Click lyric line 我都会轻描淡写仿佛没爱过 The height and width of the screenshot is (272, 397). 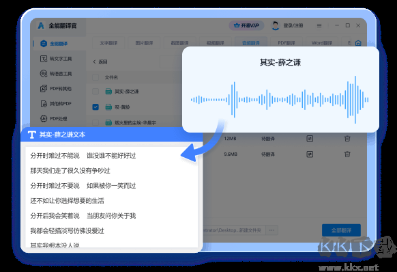67,231
